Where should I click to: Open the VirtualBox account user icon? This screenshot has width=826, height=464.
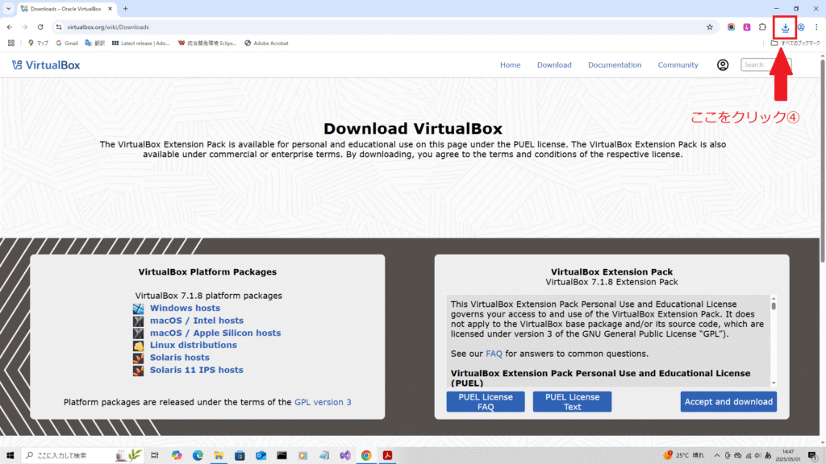[723, 64]
